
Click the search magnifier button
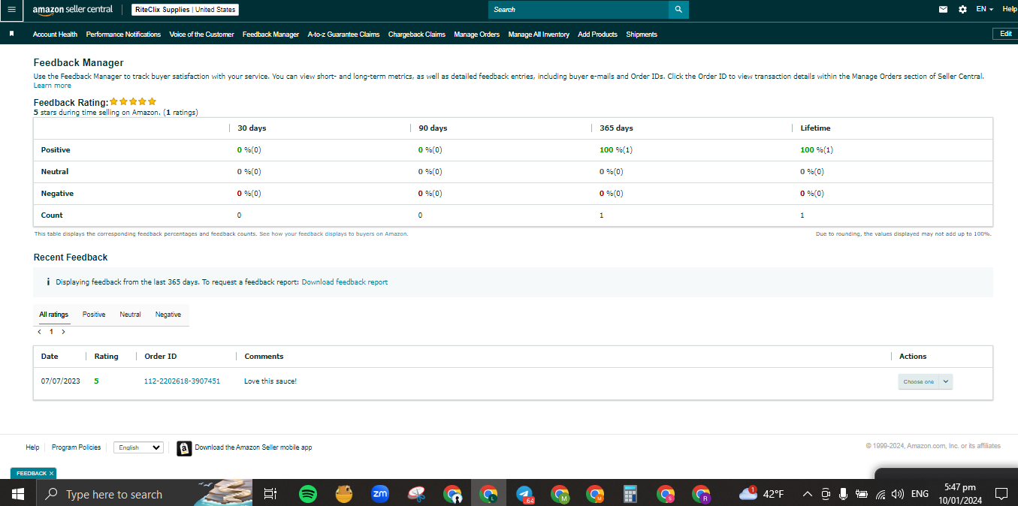click(678, 10)
